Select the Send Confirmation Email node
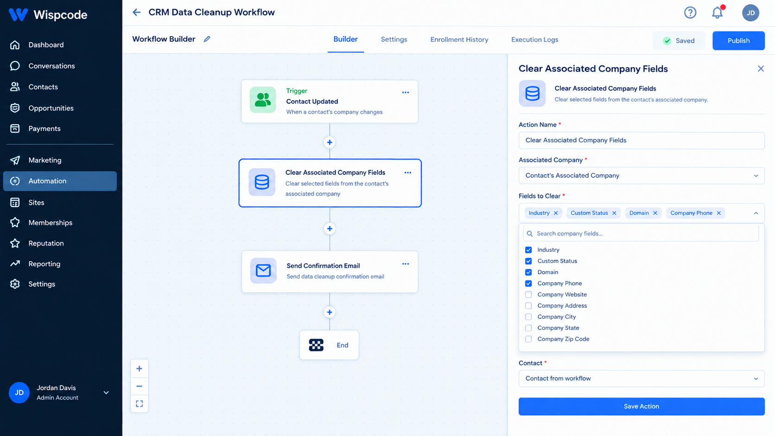This screenshot has height=436, width=775. pos(330,271)
